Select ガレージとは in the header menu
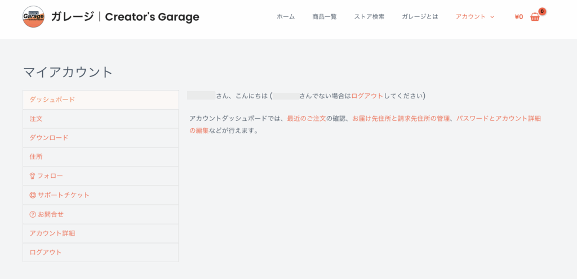 pos(420,17)
